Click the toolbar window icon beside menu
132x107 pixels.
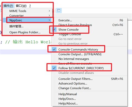click(x=59, y=10)
